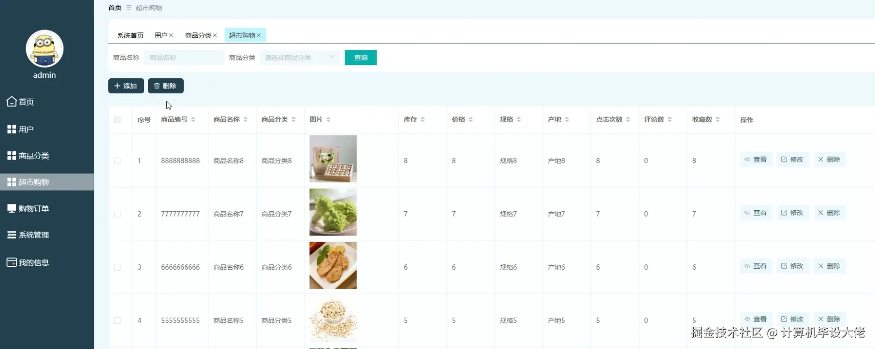
Task: Switch to the 商品分类 tab
Action: (198, 35)
